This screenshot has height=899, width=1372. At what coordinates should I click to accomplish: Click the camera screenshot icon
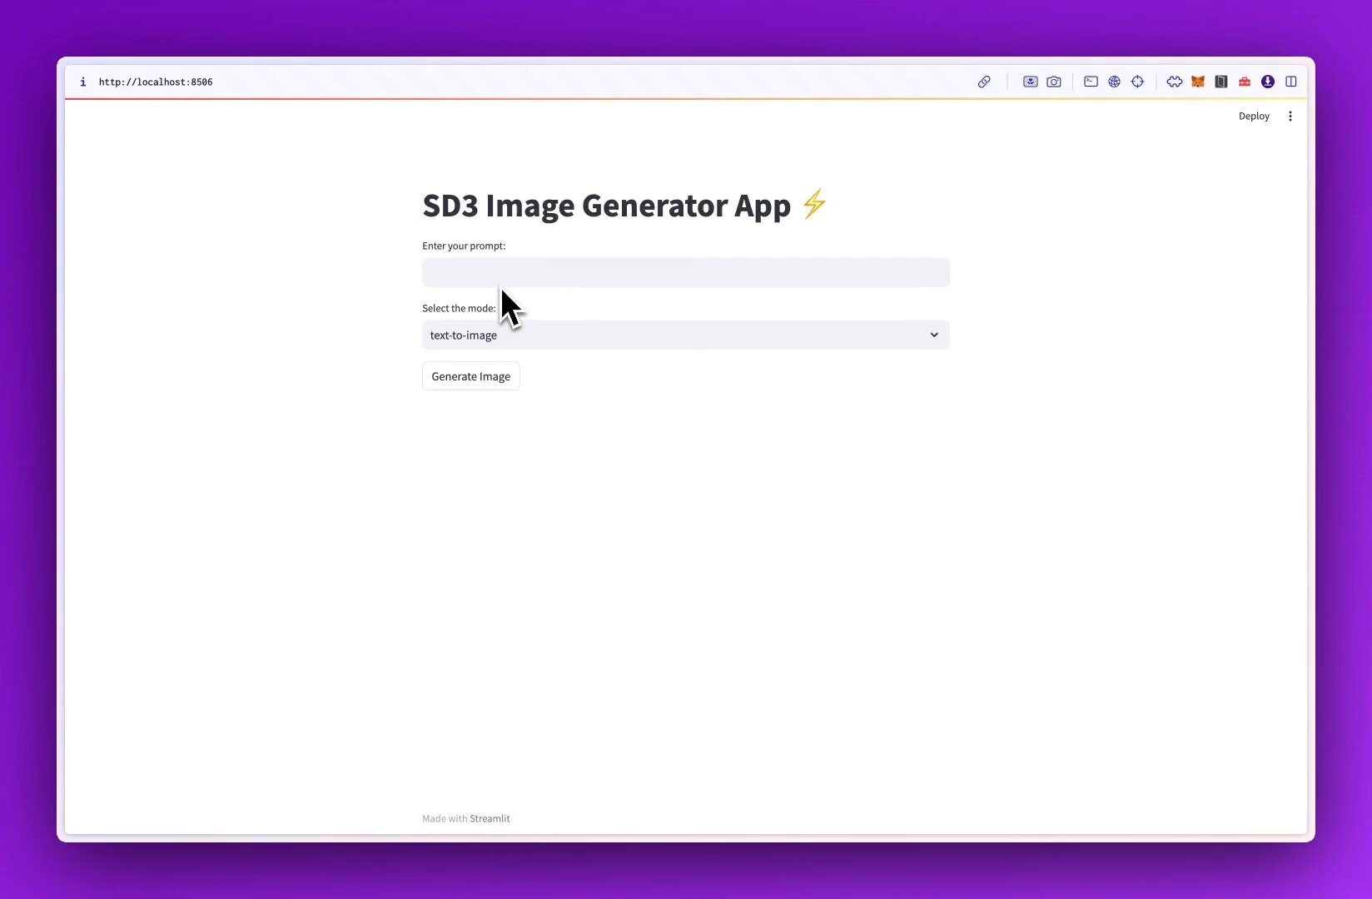[1054, 82]
